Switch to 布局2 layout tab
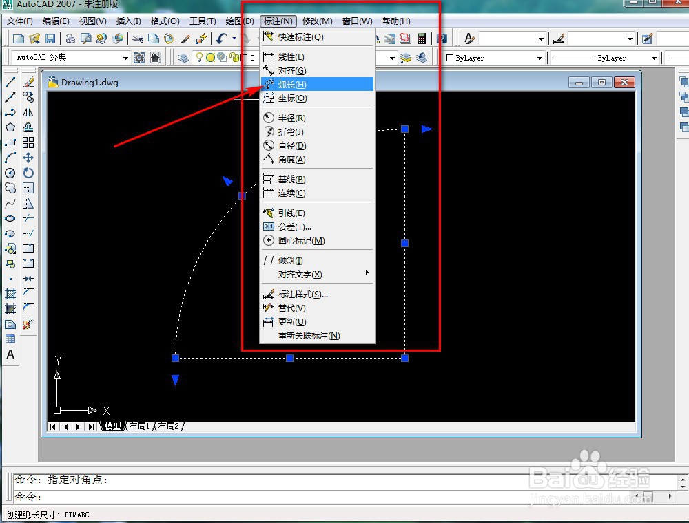689x523 pixels. click(169, 426)
